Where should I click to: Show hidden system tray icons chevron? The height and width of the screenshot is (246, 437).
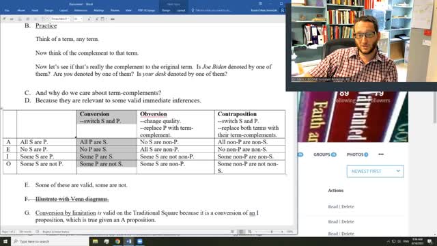(388, 241)
